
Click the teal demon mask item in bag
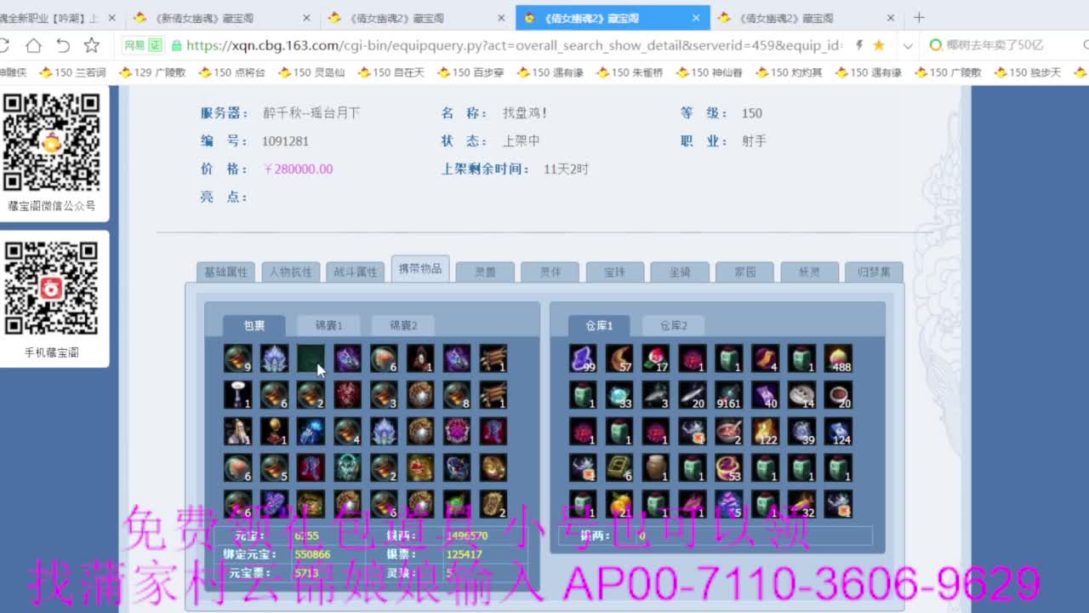tap(347, 467)
